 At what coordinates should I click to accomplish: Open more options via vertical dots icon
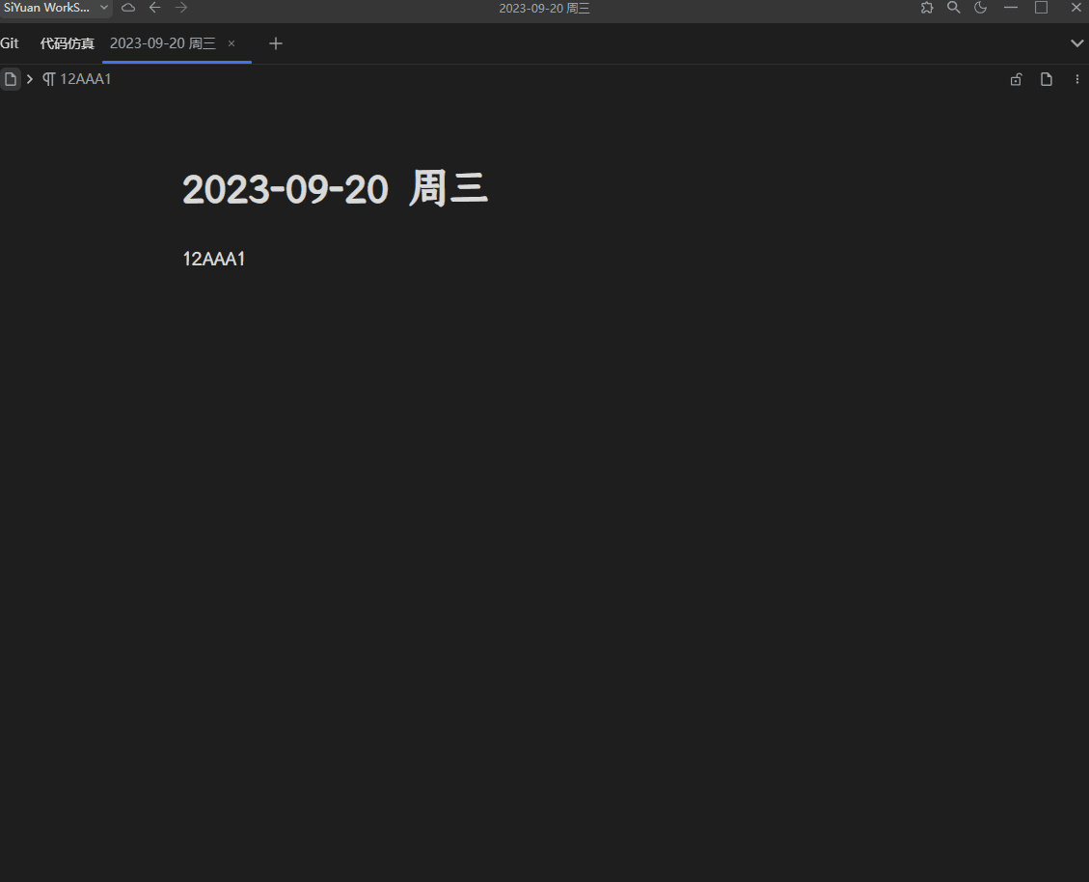1076,79
